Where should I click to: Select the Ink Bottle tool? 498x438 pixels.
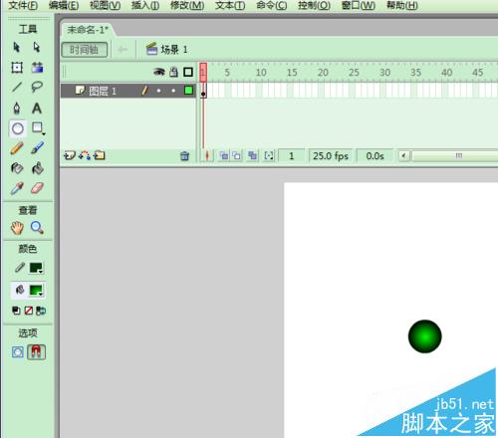pyautogui.click(x=17, y=168)
